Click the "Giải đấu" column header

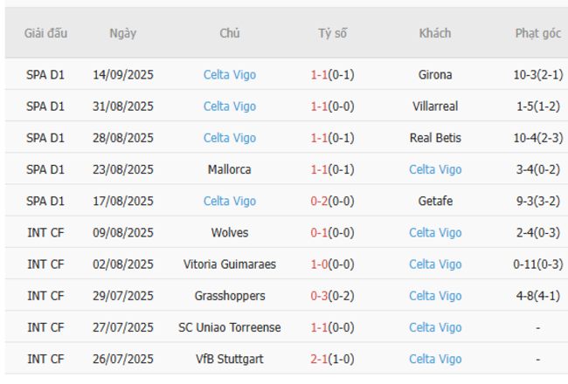45,33
